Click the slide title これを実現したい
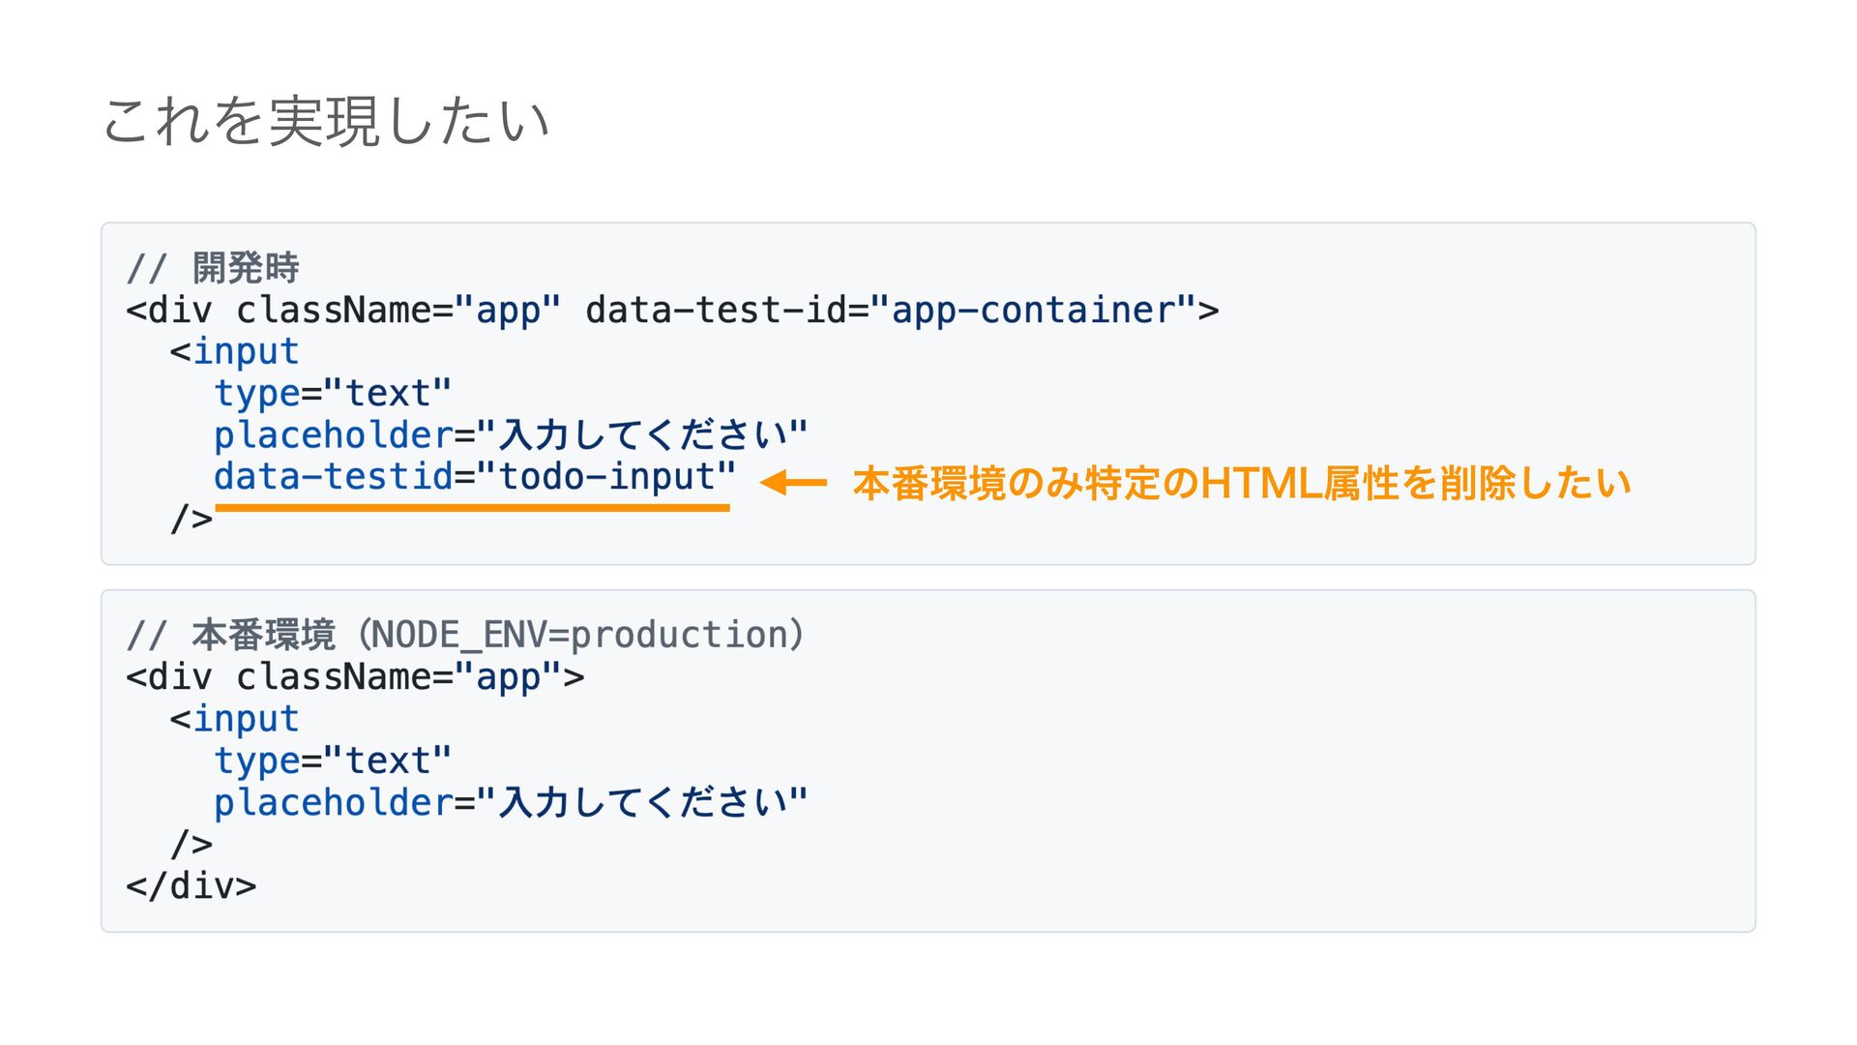The image size is (1857, 1045). coord(326,121)
